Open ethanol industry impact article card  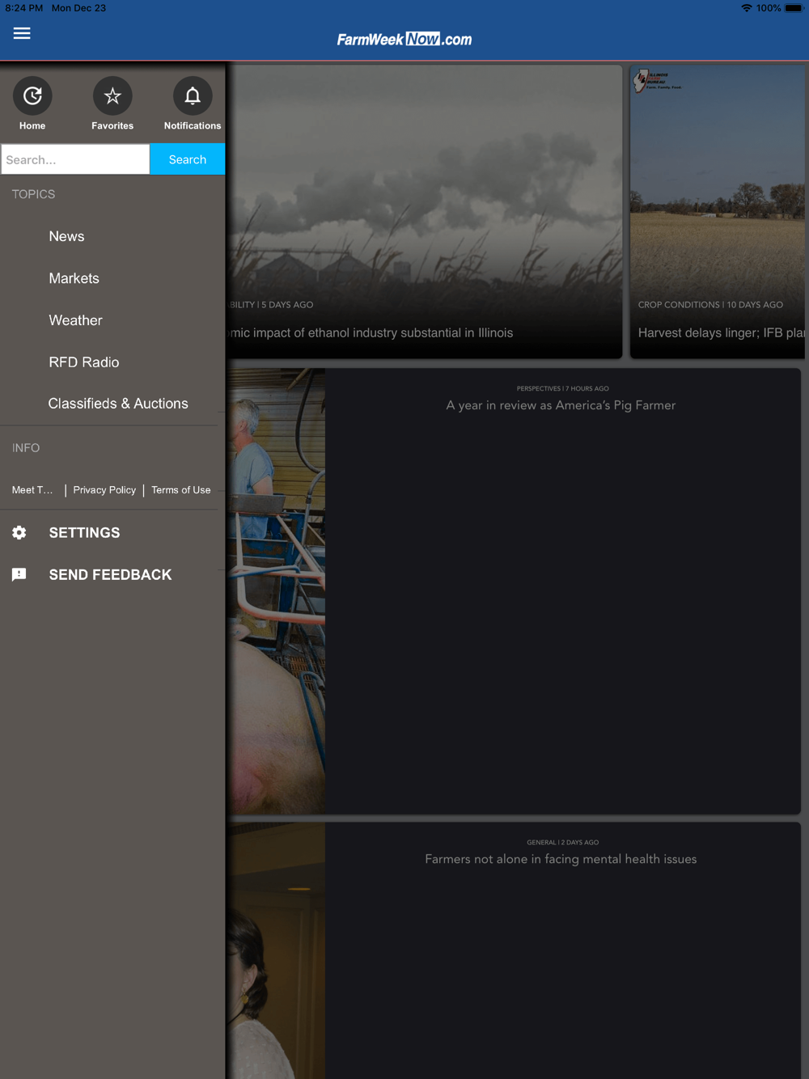(x=424, y=212)
